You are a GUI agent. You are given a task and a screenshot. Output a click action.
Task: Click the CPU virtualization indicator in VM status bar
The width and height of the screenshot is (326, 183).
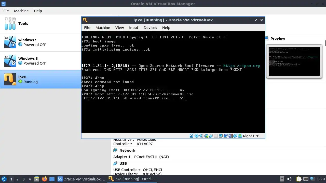coord(230,136)
